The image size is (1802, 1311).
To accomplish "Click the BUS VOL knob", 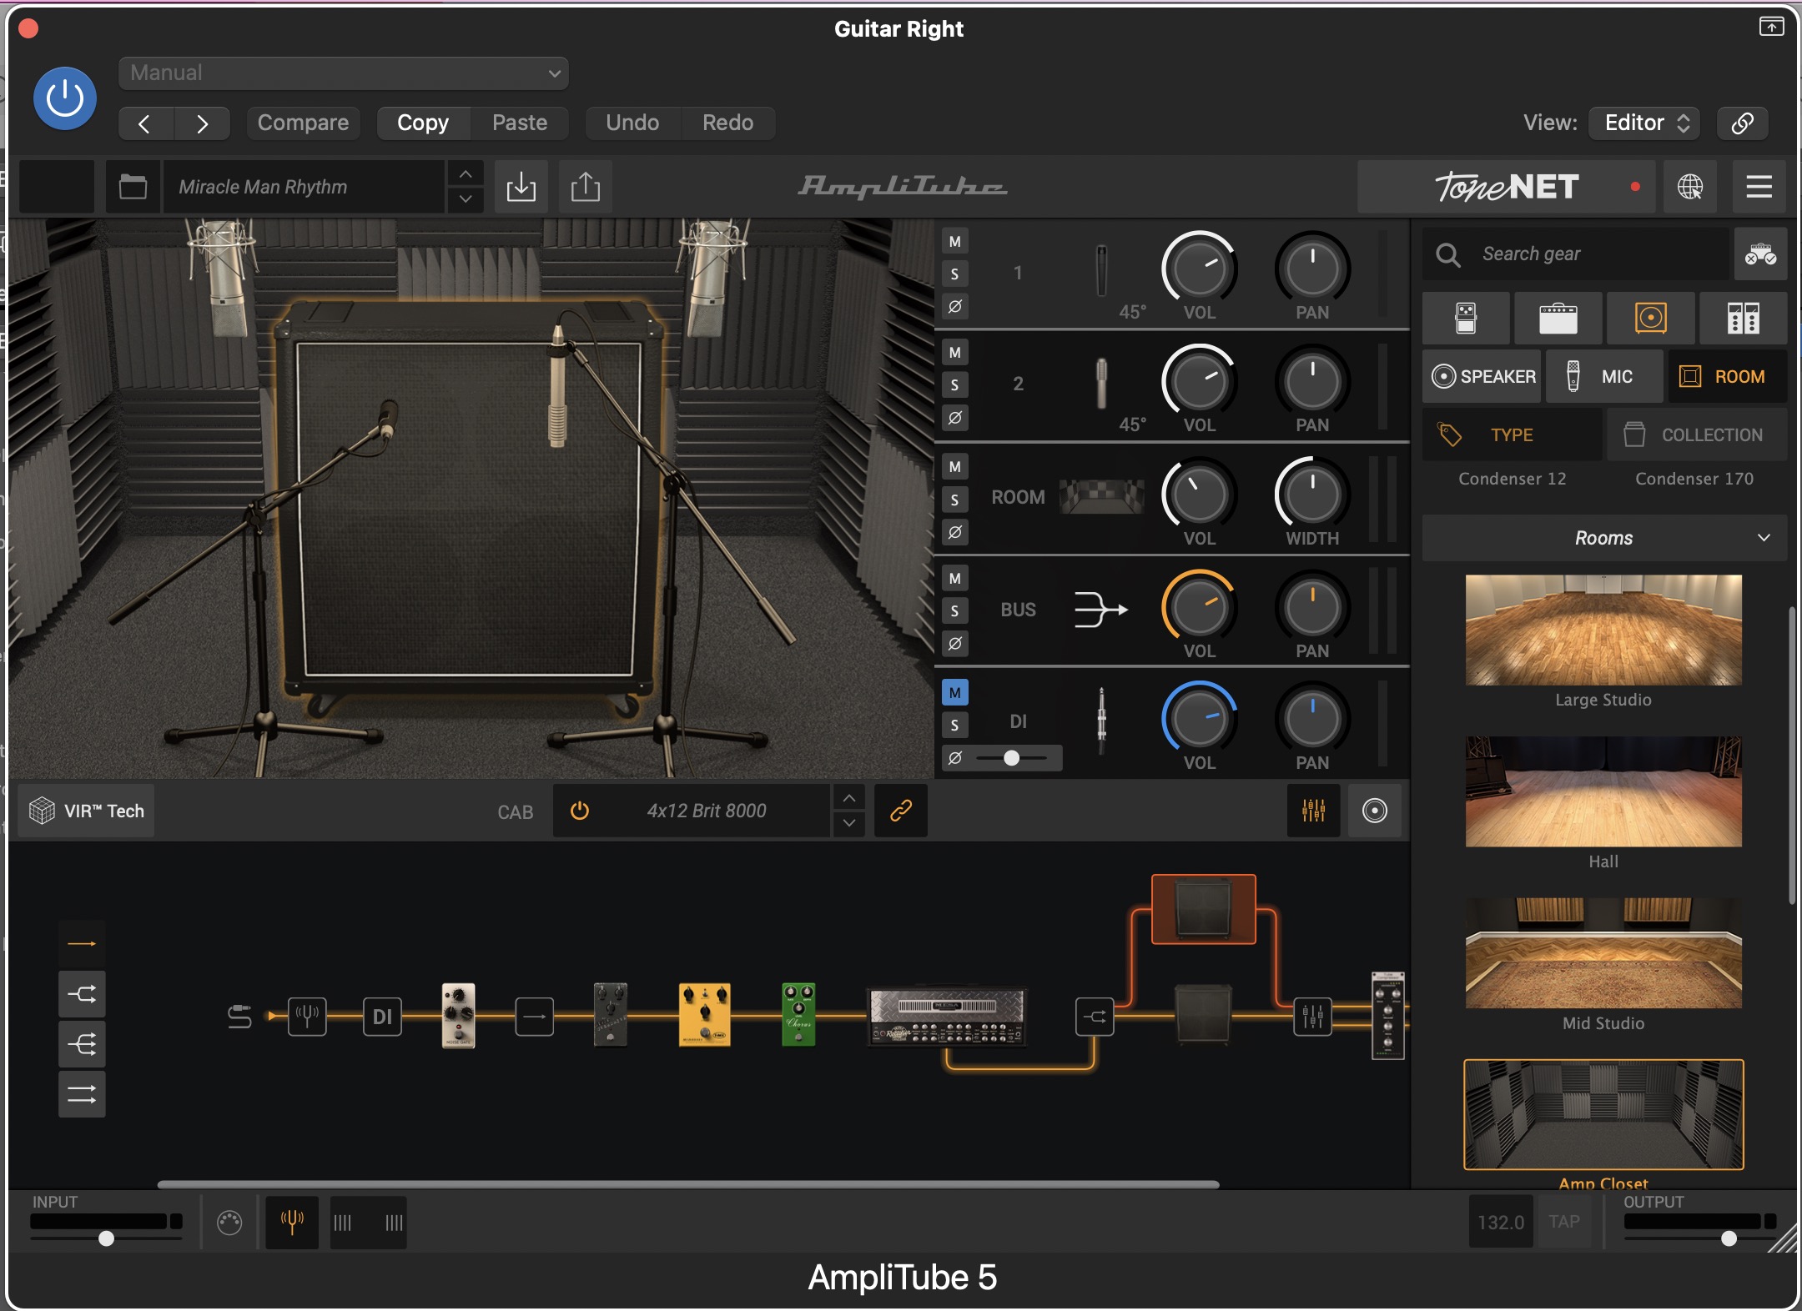I will point(1199,608).
